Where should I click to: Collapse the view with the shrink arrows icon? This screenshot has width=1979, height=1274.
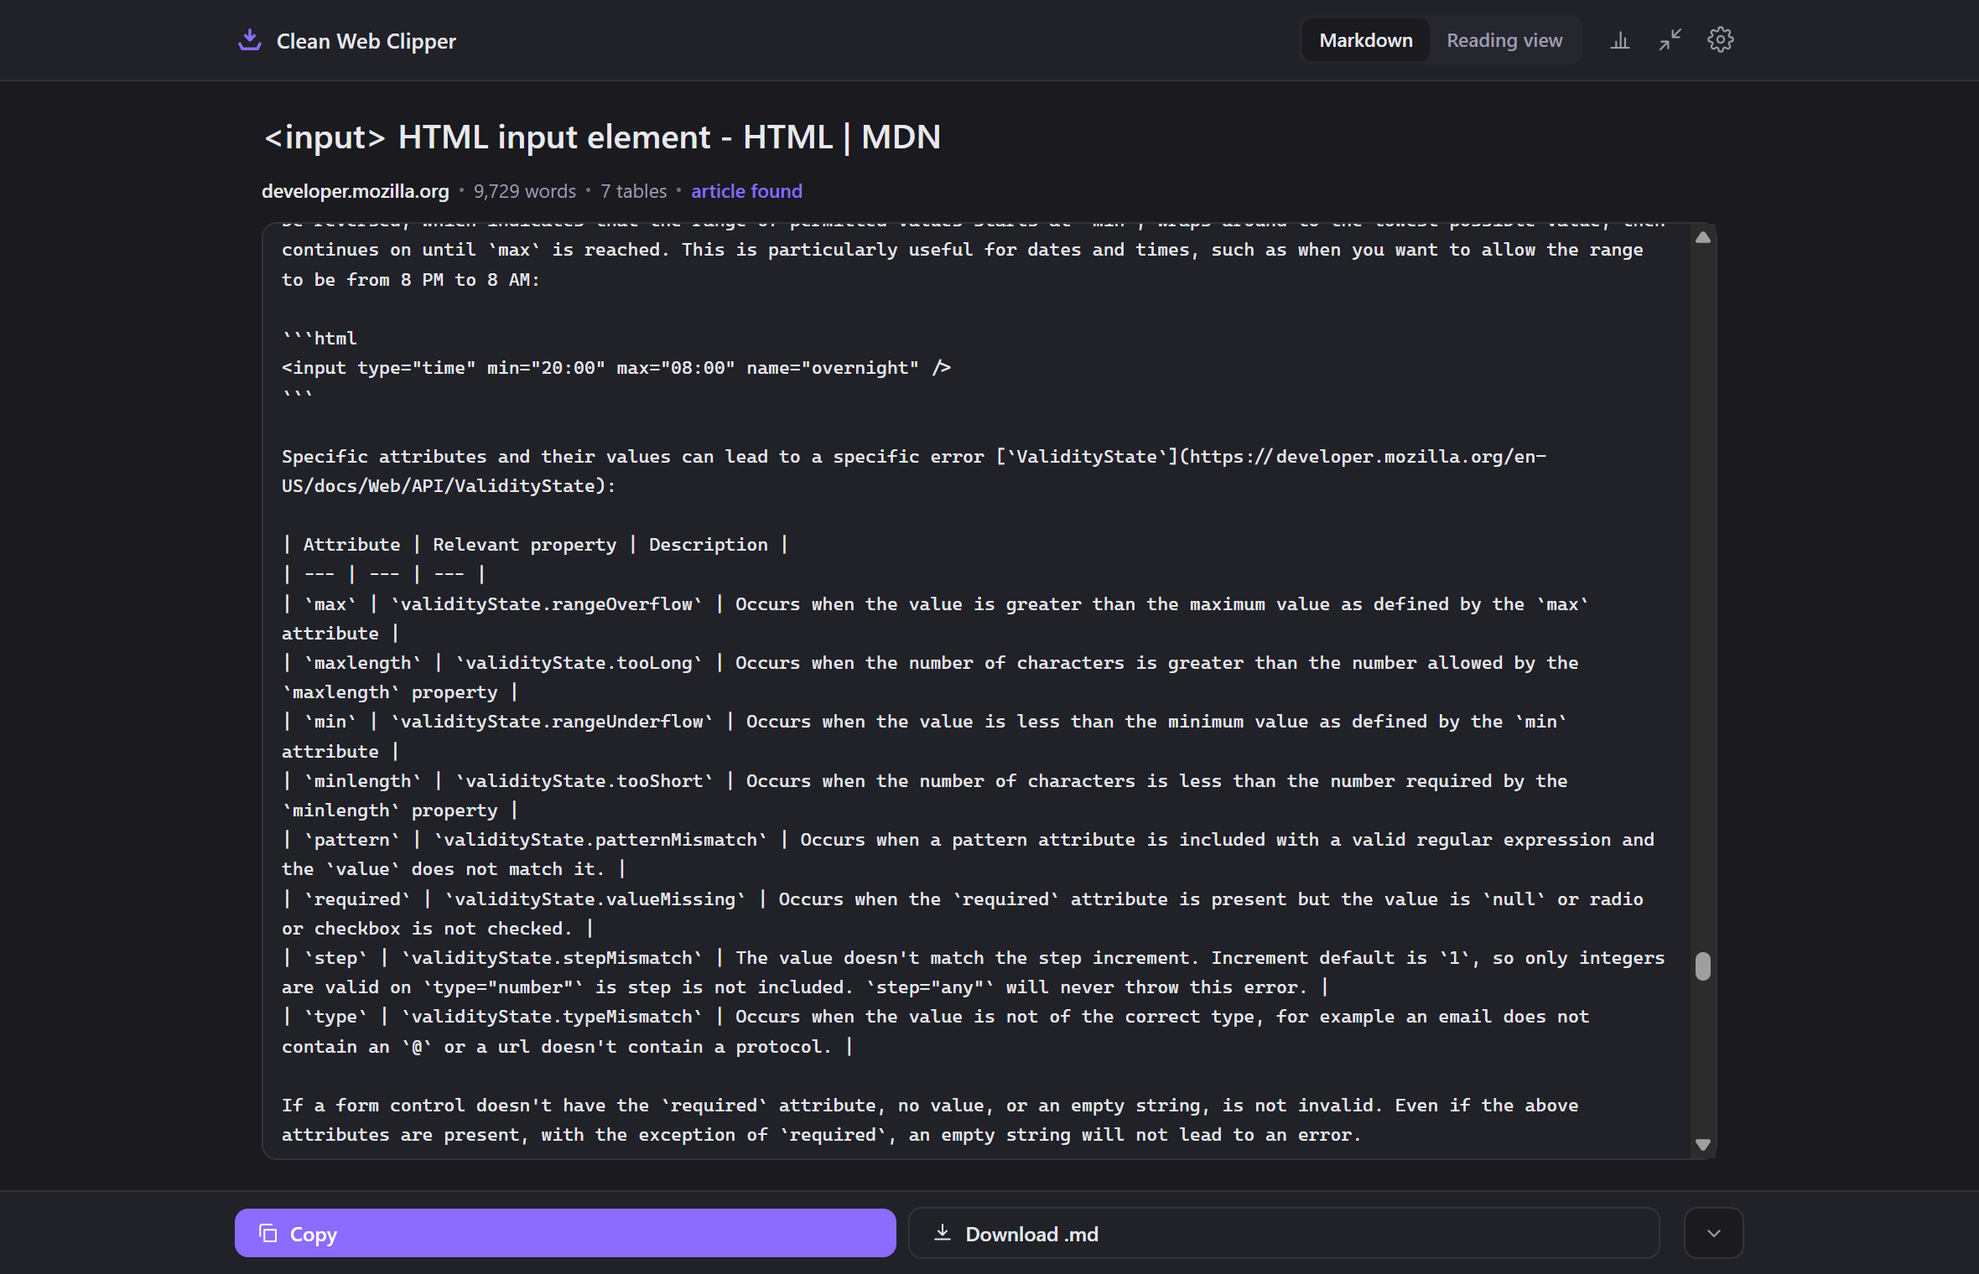pos(1670,40)
